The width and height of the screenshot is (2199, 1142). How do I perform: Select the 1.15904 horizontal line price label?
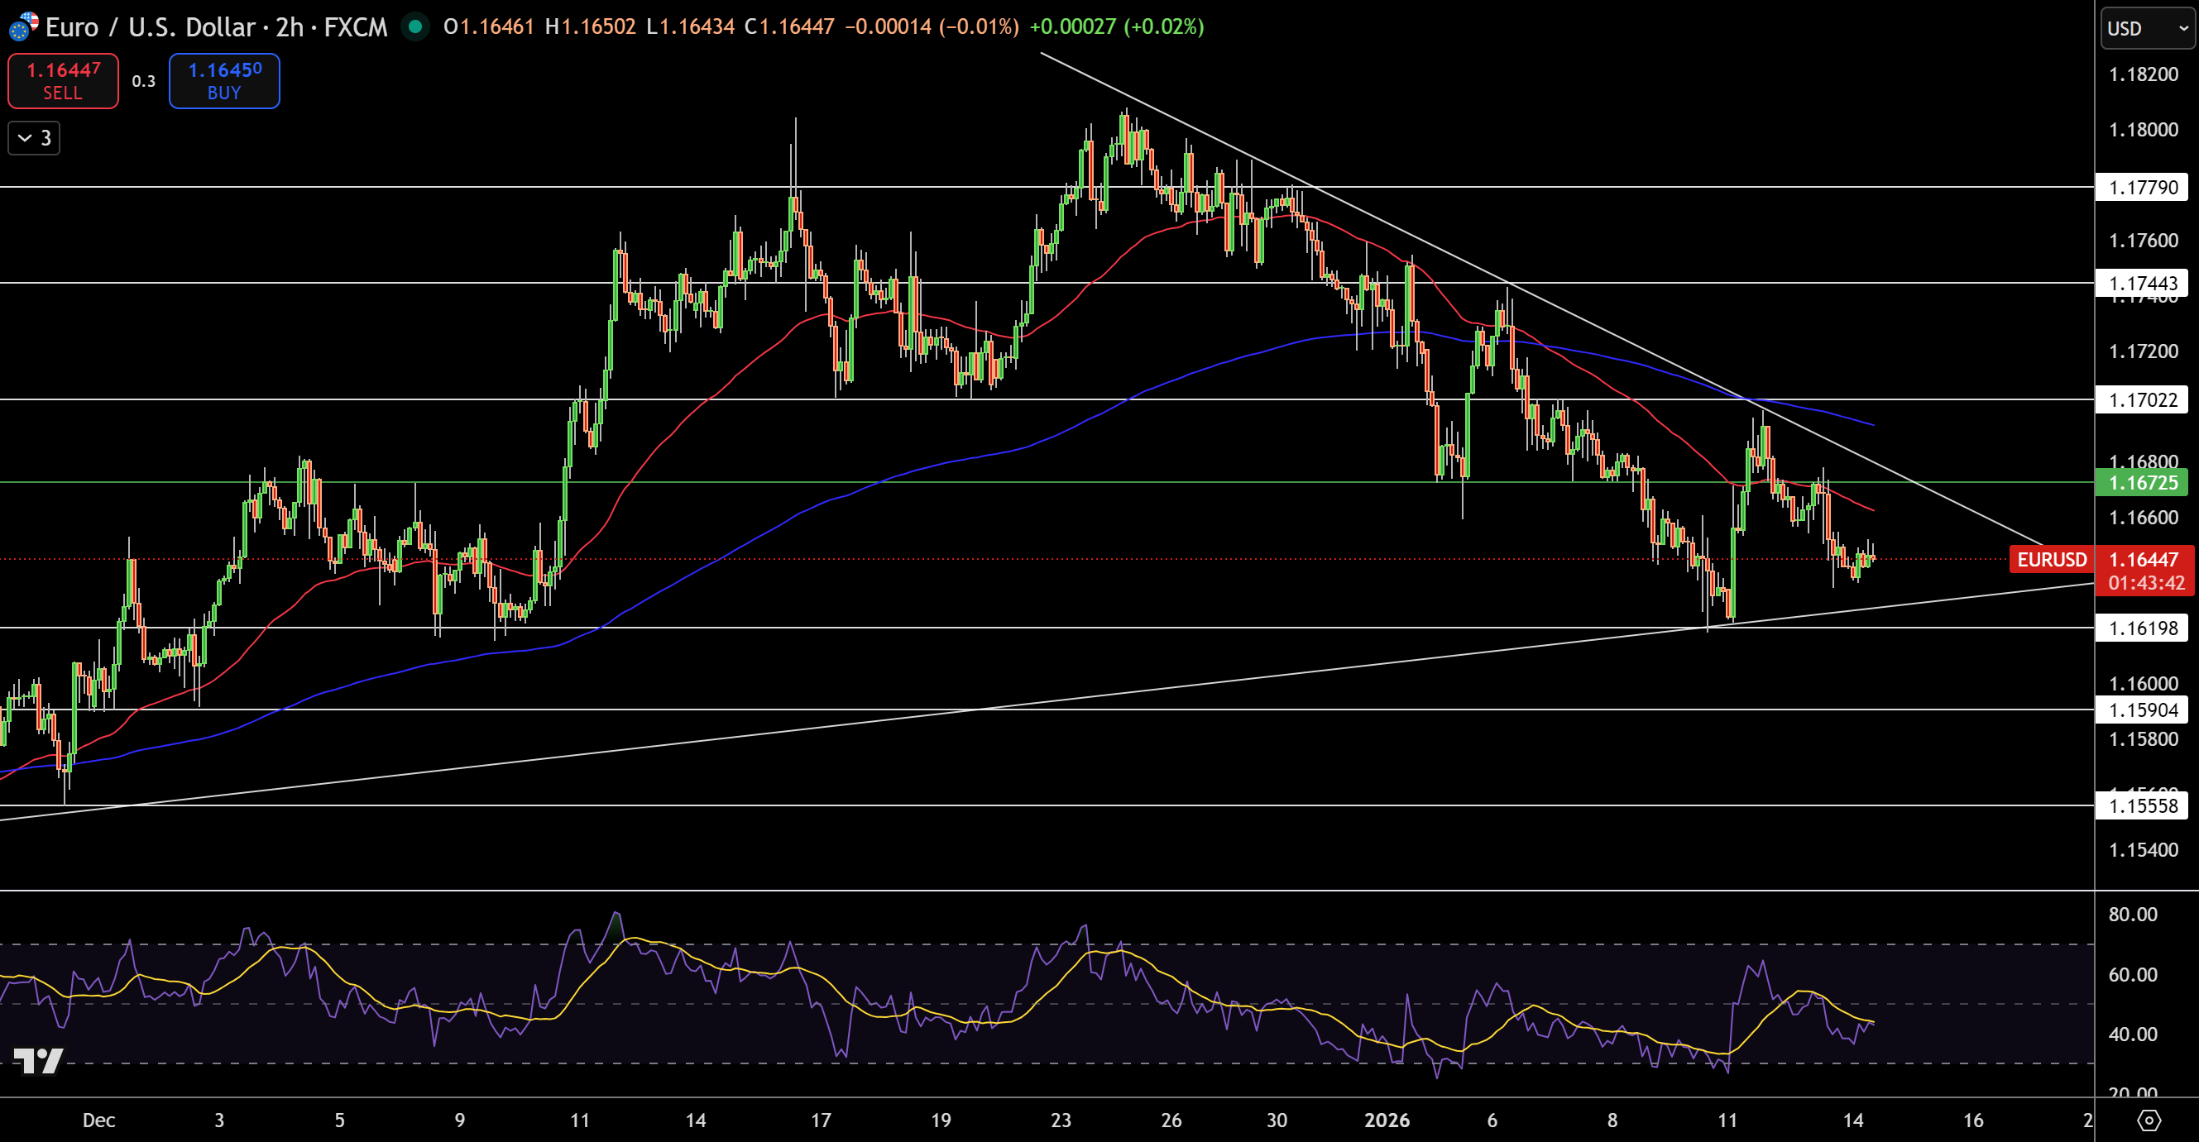(2143, 710)
